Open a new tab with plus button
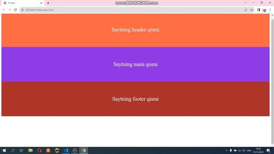This screenshot has height=154, width=274. tap(48, 3)
